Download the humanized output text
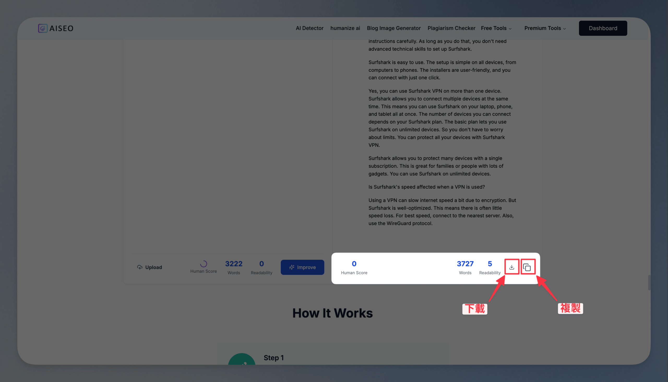 coord(511,267)
